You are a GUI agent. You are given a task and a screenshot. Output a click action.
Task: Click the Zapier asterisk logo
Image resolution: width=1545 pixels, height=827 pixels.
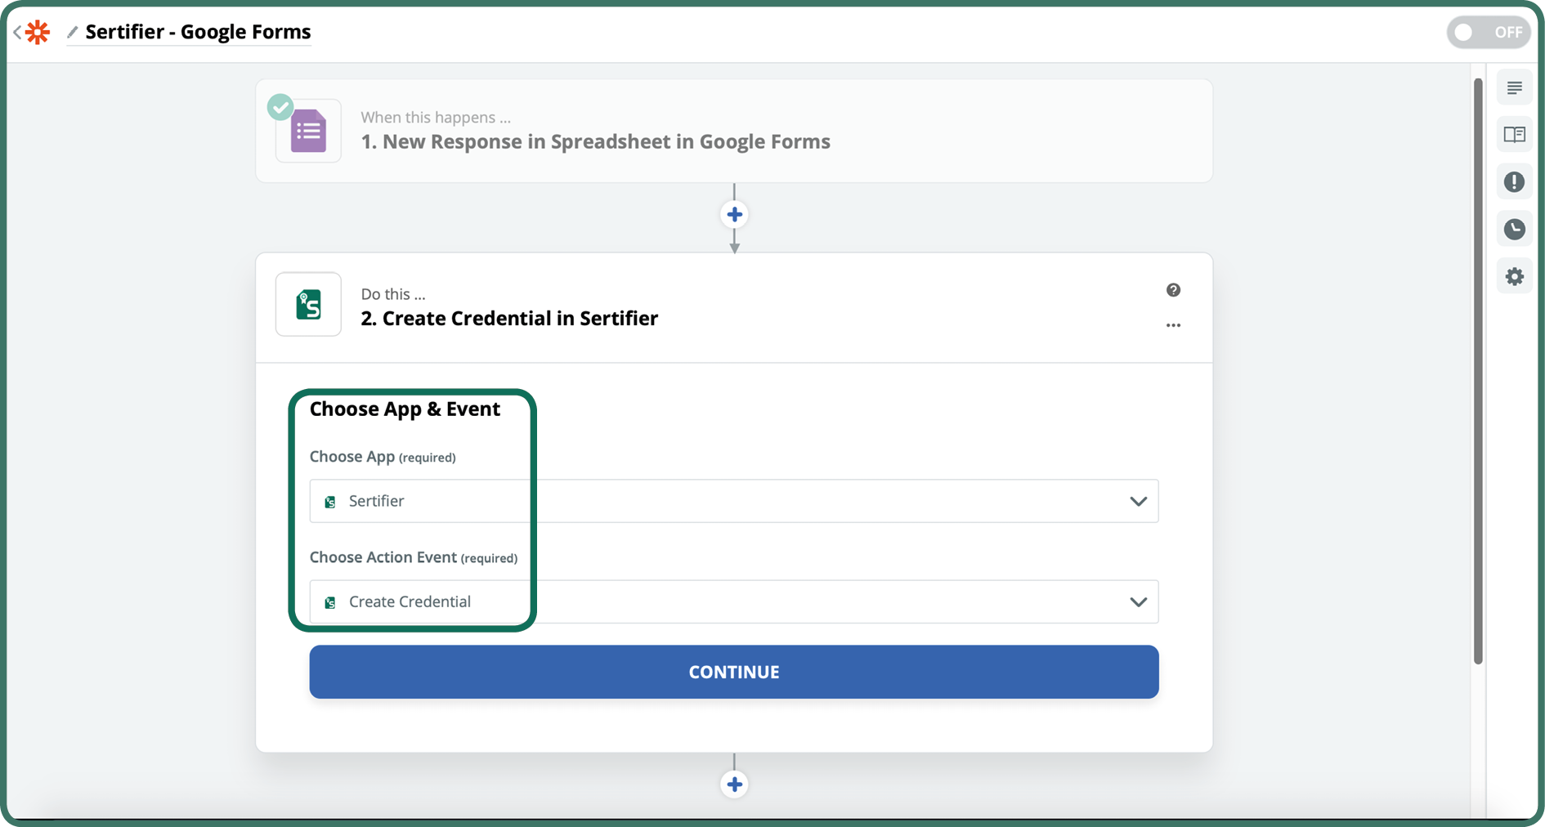pos(38,32)
